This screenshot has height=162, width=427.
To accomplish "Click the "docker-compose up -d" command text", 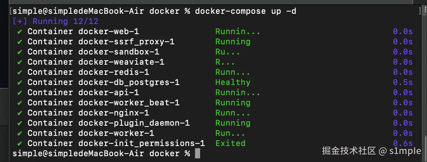I will click(245, 11).
